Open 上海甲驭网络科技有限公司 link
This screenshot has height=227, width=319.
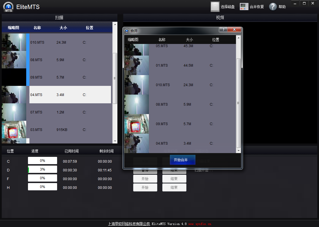pos(129,224)
